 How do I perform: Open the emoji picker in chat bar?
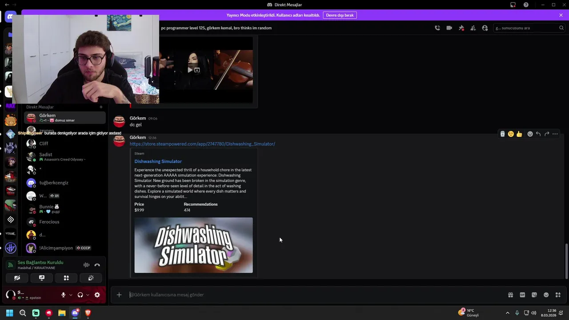point(546,295)
